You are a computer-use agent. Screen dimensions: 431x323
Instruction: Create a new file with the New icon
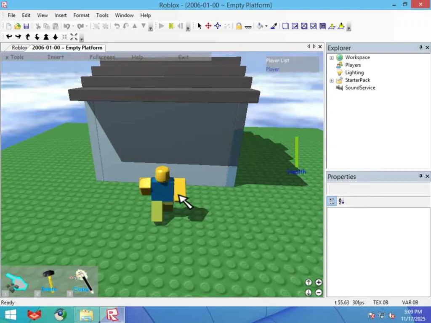coord(9,26)
